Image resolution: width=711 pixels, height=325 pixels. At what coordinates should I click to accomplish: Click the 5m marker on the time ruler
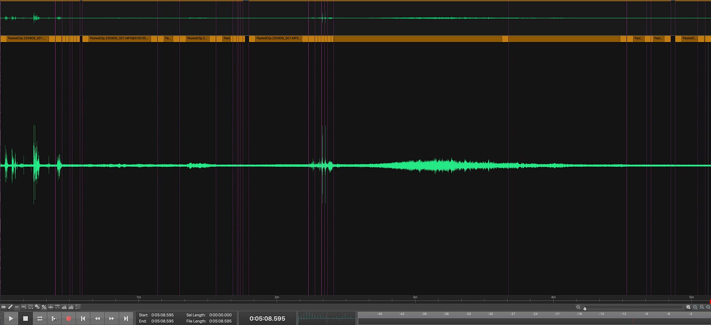(x=691, y=297)
